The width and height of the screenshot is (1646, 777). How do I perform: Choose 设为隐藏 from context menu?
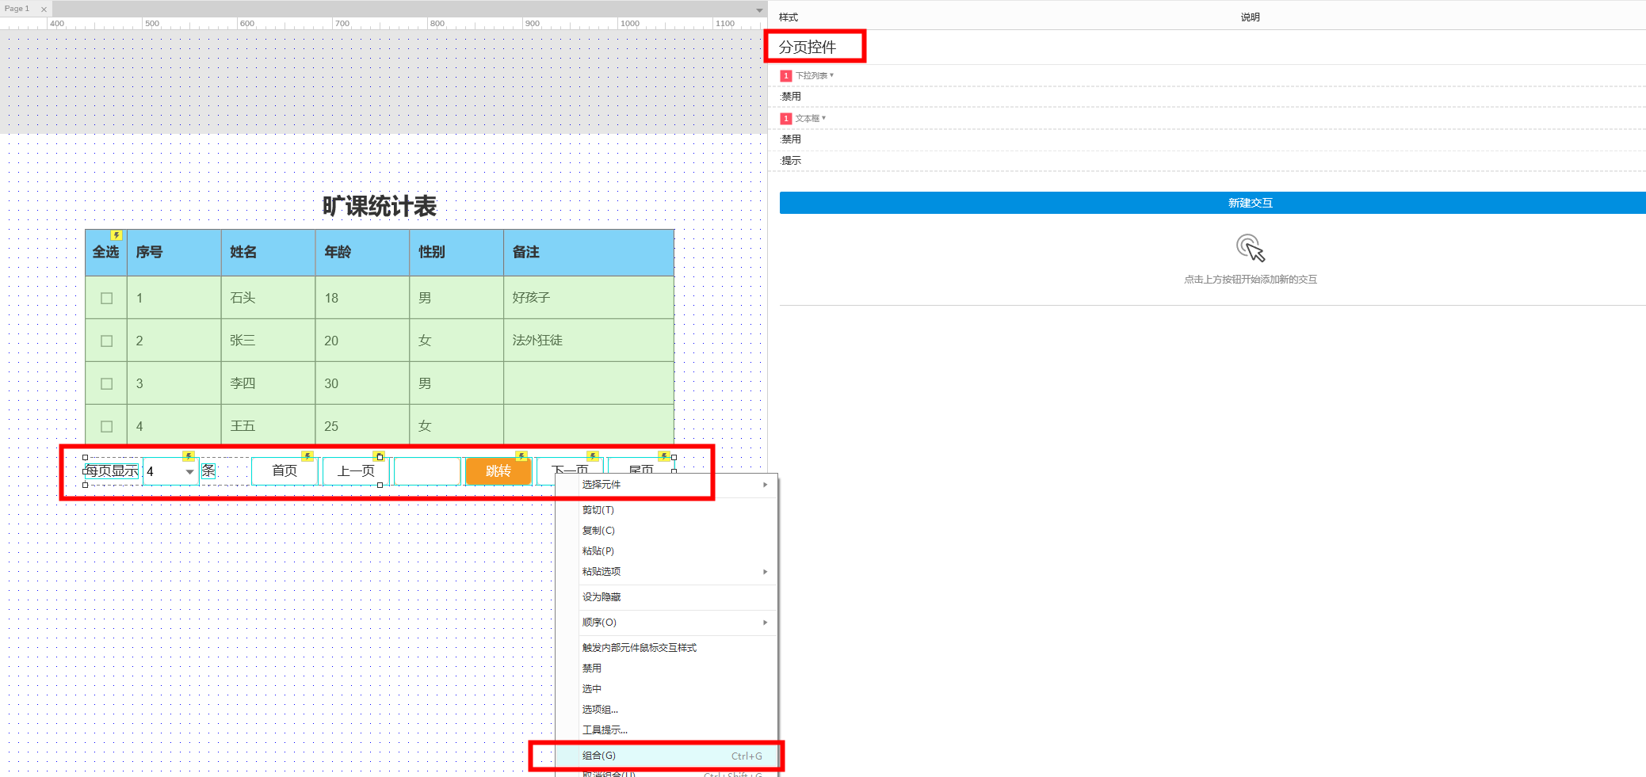666,597
